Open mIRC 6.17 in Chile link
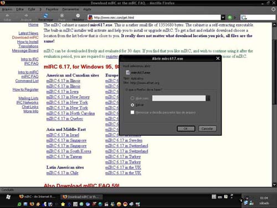Image resolution: width=277 pixels, height=208 pixels. click(63, 173)
